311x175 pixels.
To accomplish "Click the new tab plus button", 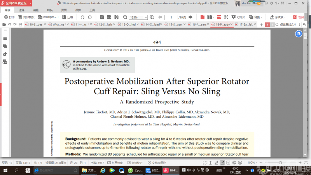I will (x=261, y=24).
